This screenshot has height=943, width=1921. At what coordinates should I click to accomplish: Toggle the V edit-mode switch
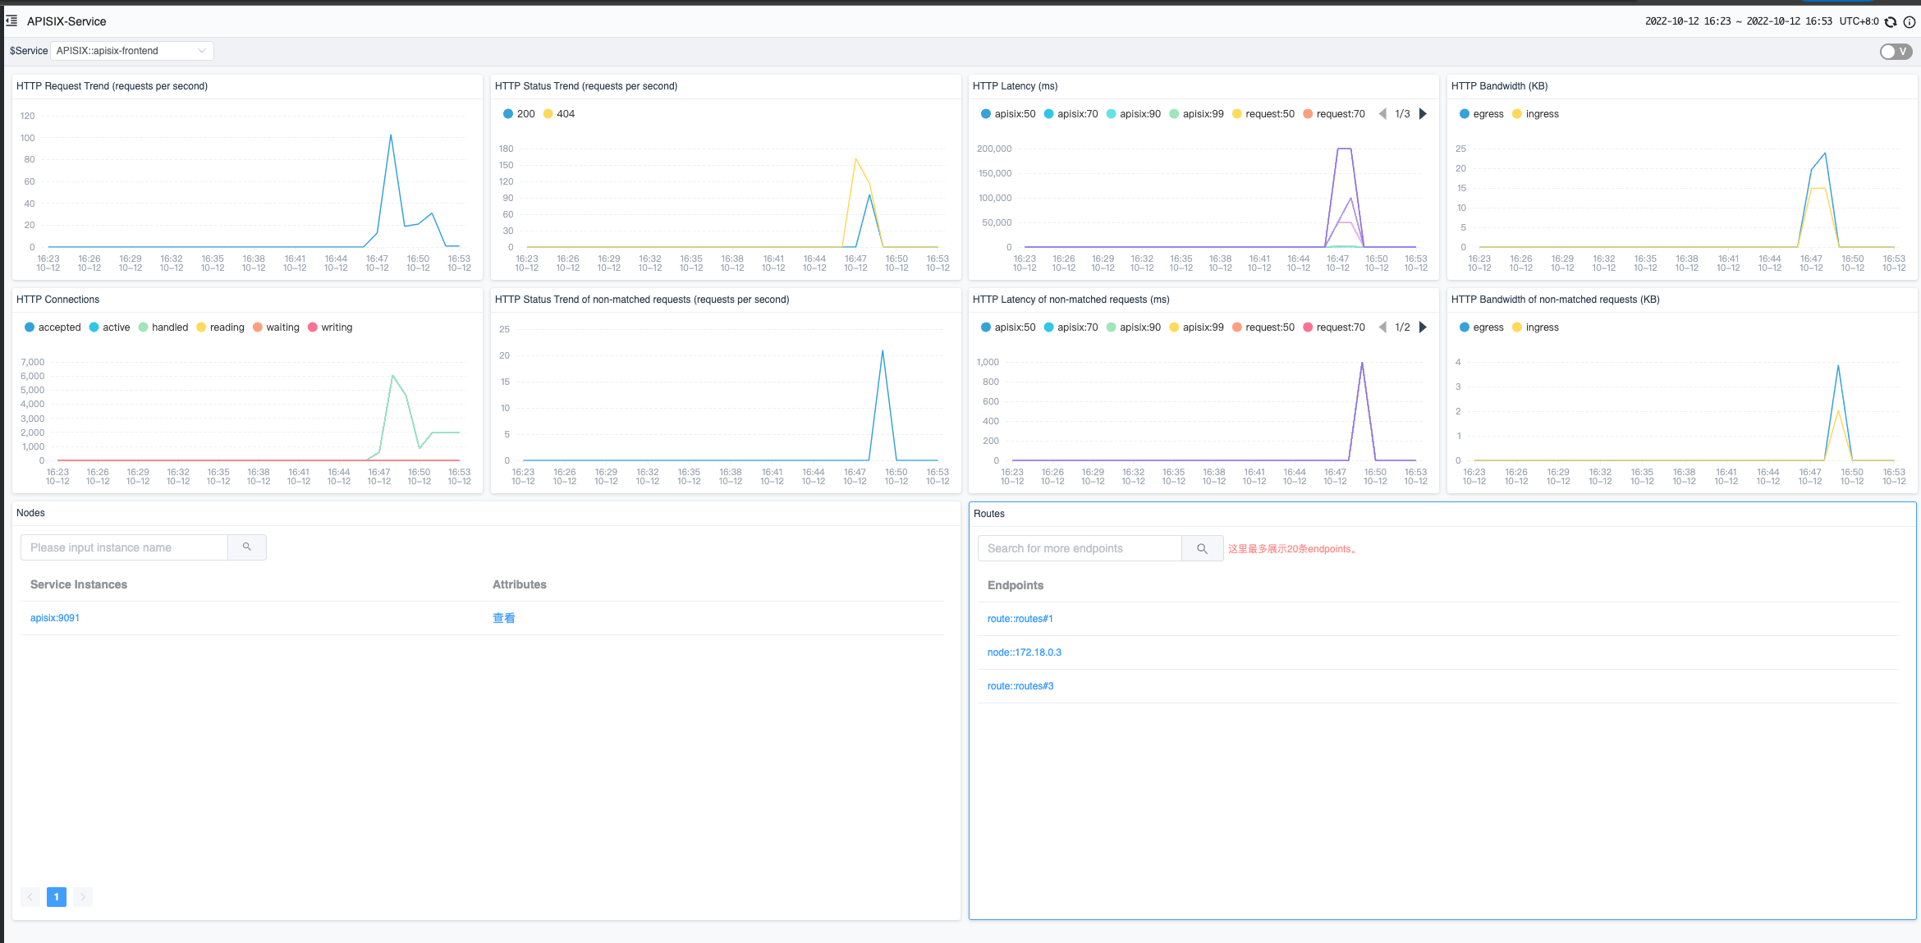[x=1896, y=52]
